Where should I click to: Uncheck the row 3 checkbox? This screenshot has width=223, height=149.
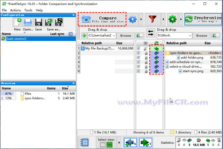click(138, 57)
